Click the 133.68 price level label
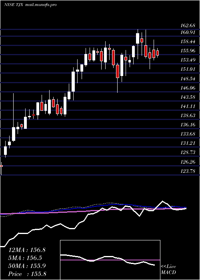200x280 pixels. (188, 134)
